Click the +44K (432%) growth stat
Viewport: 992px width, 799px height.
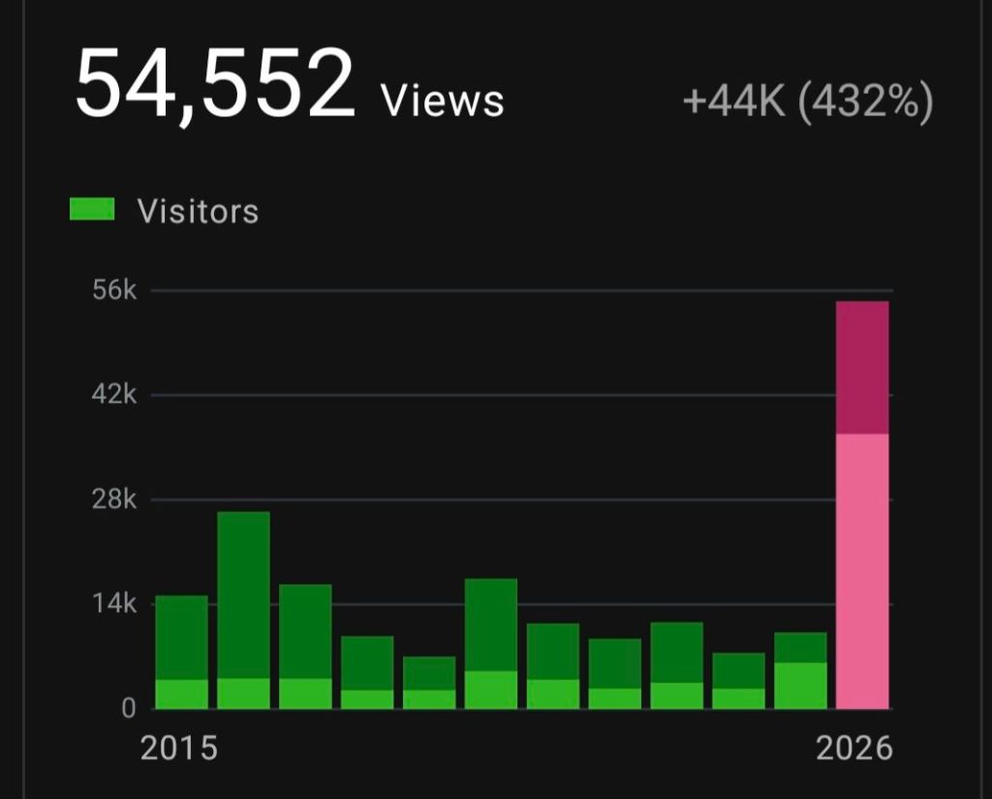coord(810,102)
